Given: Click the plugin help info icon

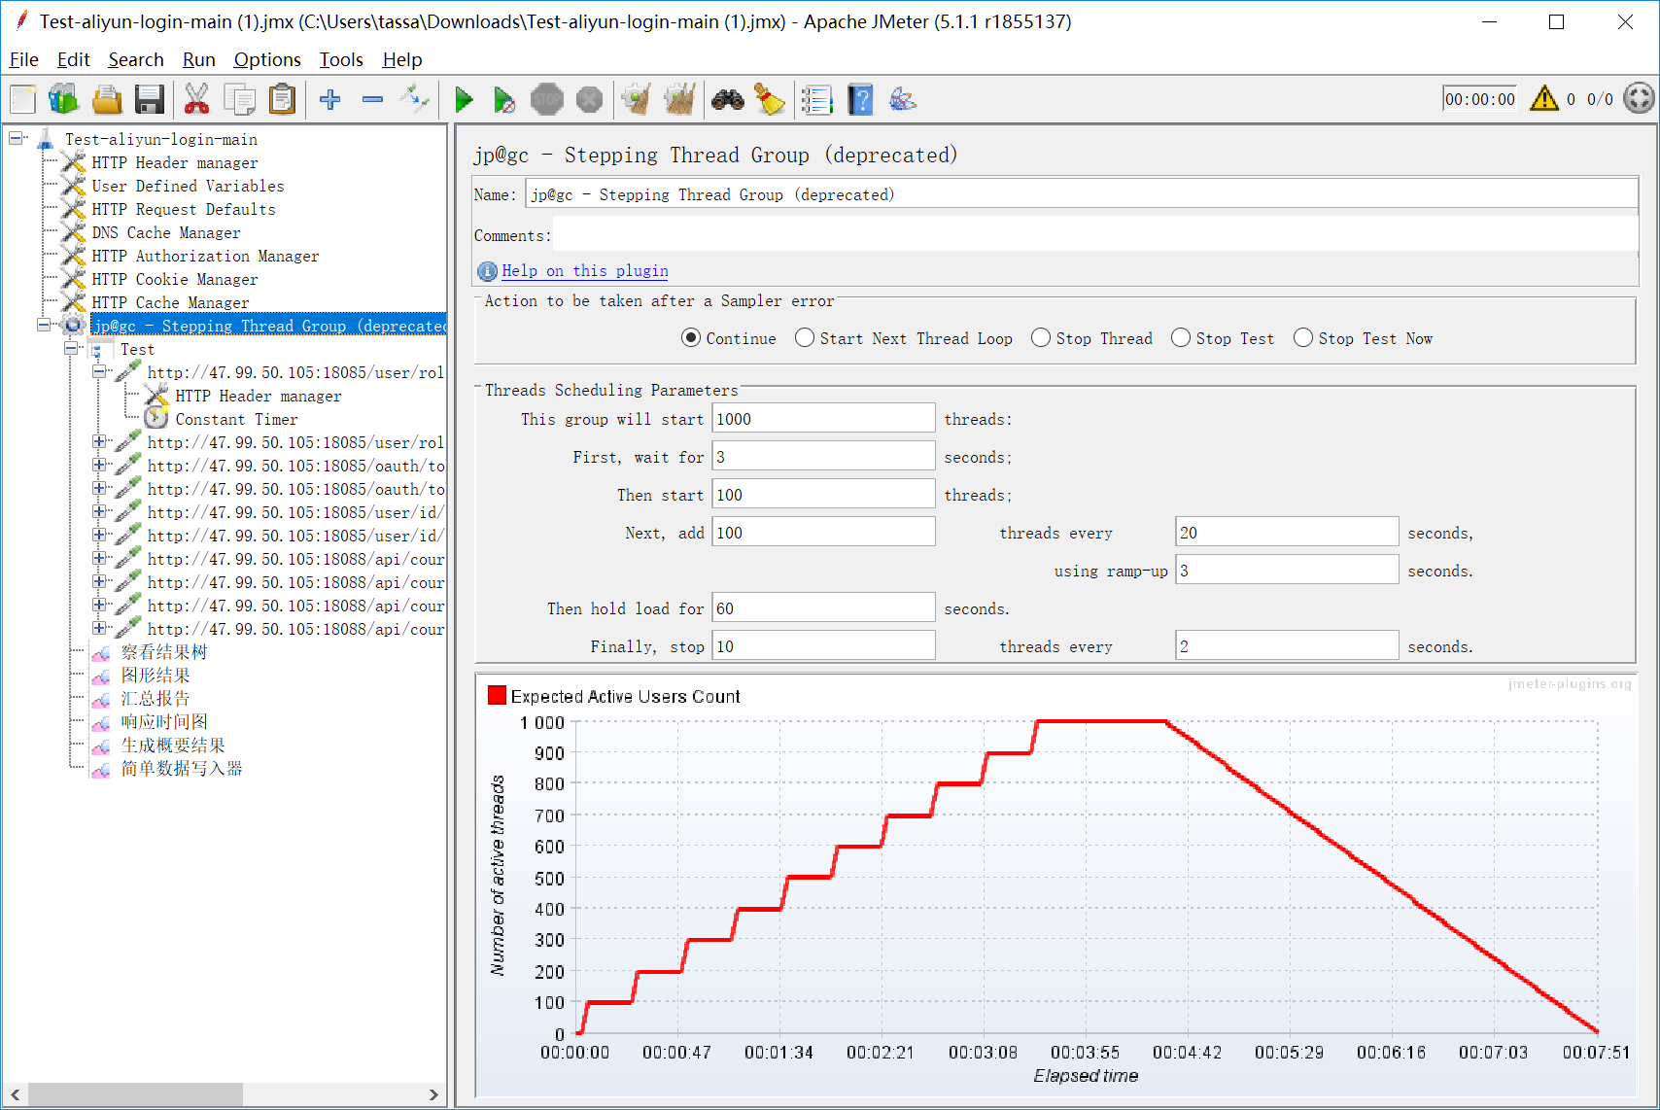Looking at the screenshot, I should 488,271.
